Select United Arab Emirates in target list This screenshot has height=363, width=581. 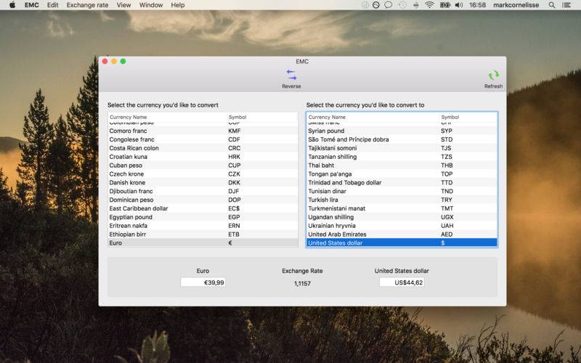point(402,234)
